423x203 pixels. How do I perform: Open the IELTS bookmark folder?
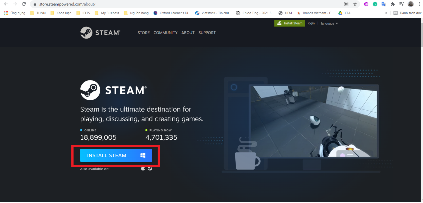point(83,13)
